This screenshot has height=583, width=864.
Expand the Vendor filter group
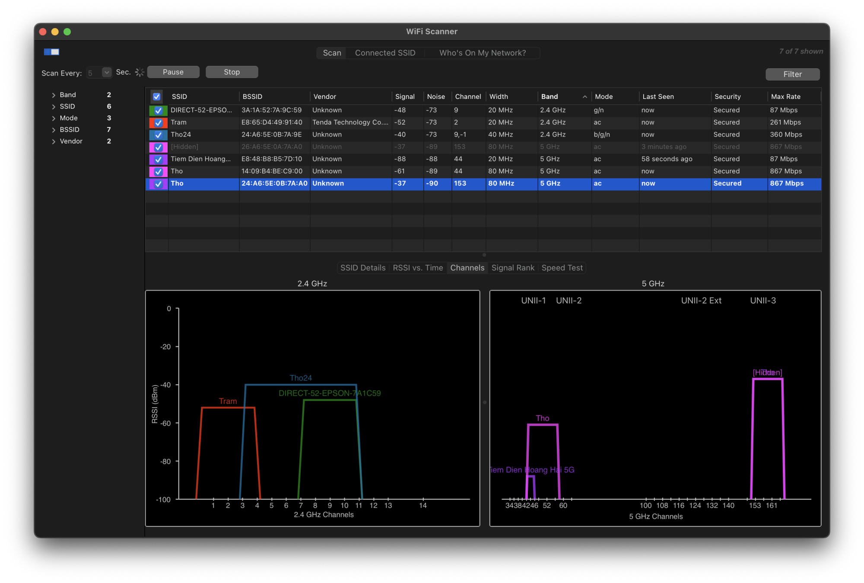pos(54,141)
